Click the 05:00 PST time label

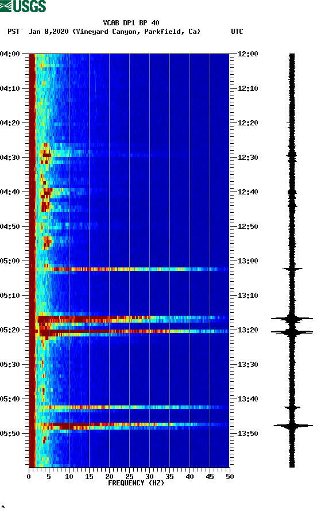coord(10,261)
